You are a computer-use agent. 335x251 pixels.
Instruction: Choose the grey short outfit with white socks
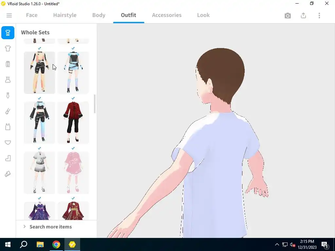point(40,173)
